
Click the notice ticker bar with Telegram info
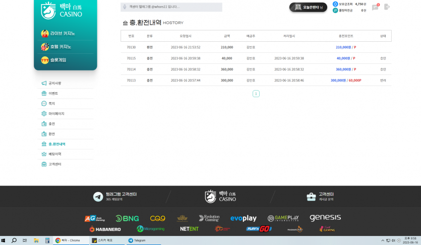pyautogui.click(x=171, y=7)
